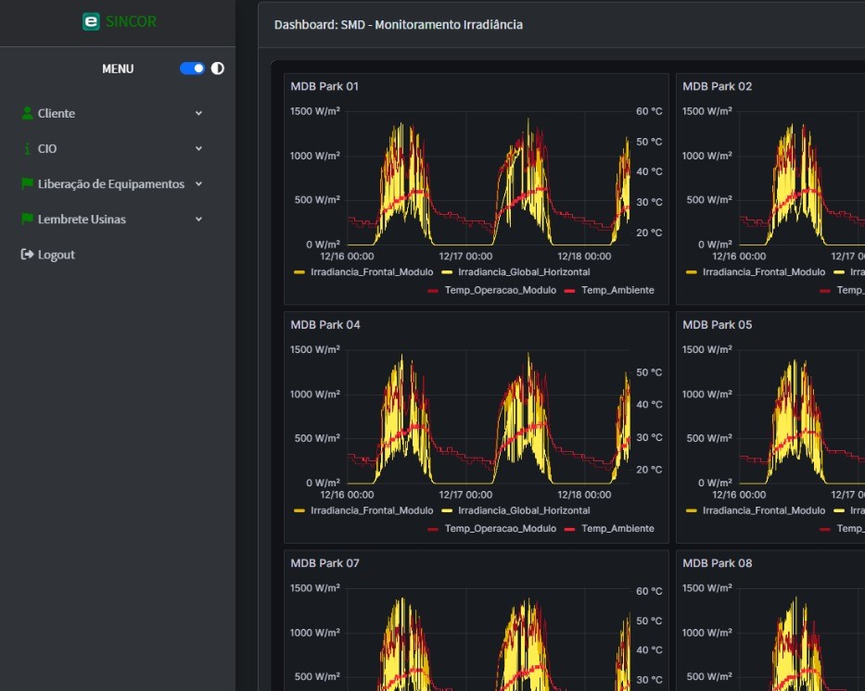Click the Cliente user icon
Screen dimensions: 865x691
pyautogui.click(x=27, y=113)
